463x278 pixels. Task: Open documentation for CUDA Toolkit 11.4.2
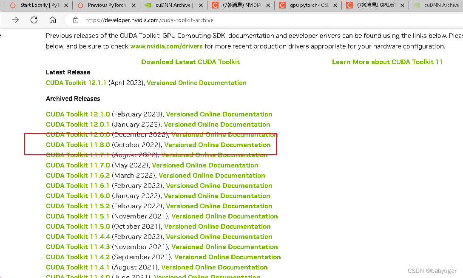coord(227,257)
